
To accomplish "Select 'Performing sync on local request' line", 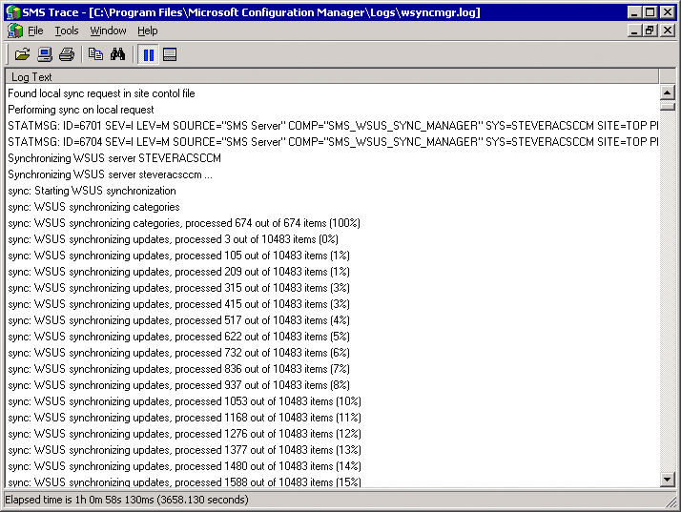I will 332,110.
